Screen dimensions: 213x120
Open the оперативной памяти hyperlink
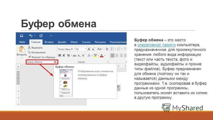coord(157,45)
